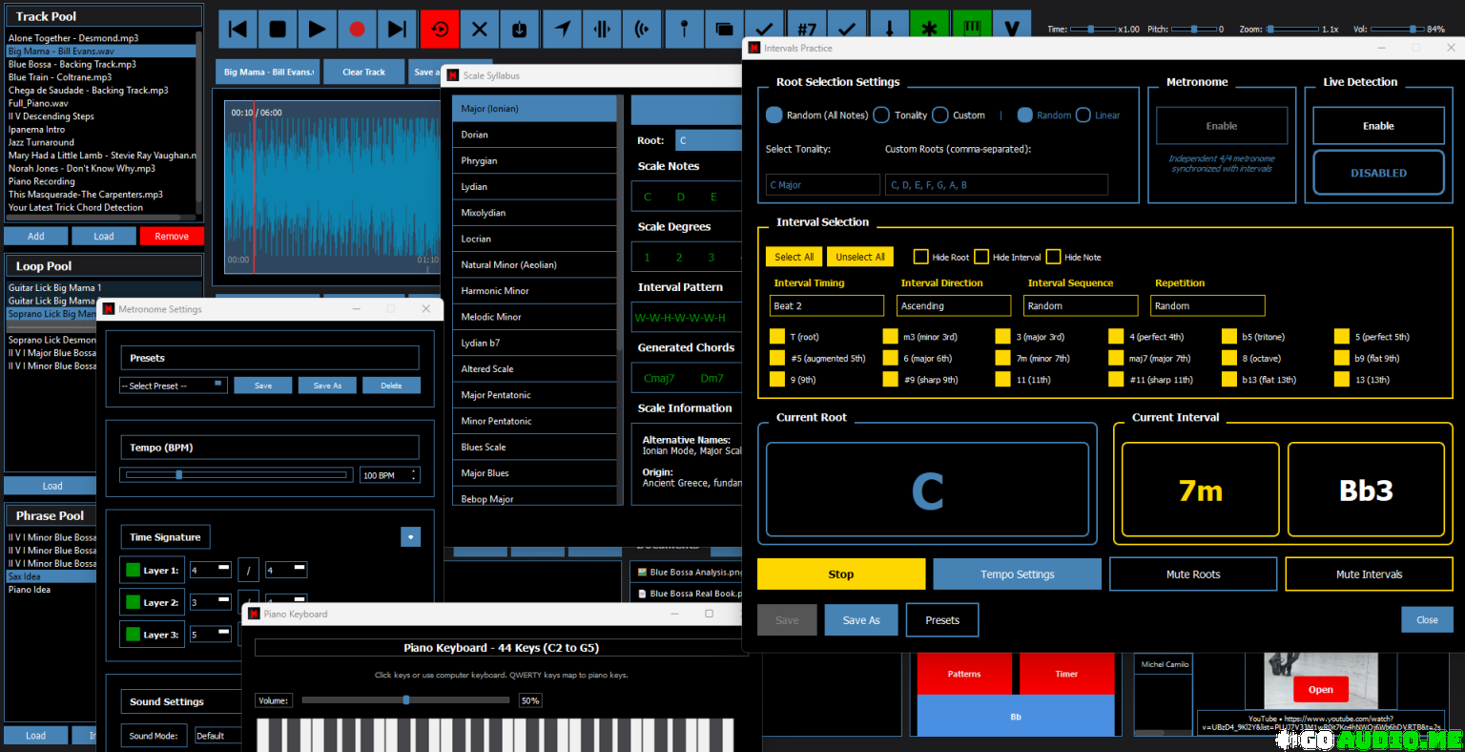Click the X icon in the top toolbar
The width and height of the screenshot is (1465, 752).
[480, 30]
